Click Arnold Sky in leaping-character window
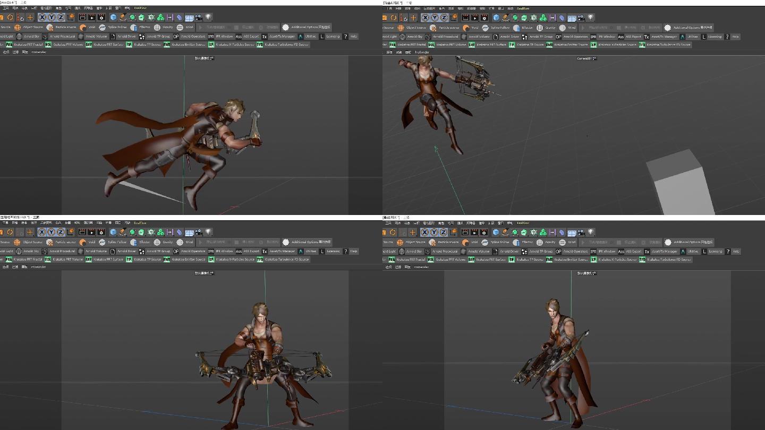This screenshot has width=765, height=430. [28, 37]
